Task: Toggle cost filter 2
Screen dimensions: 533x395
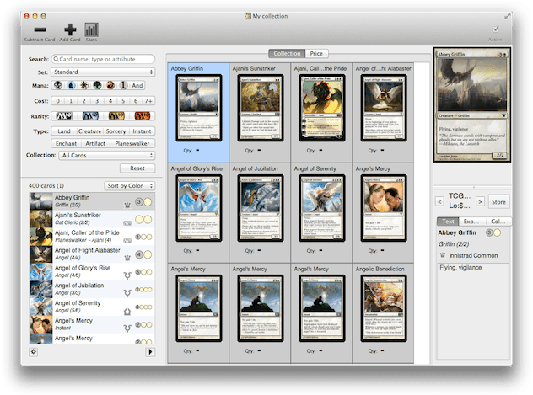Action: pyautogui.click(x=83, y=101)
